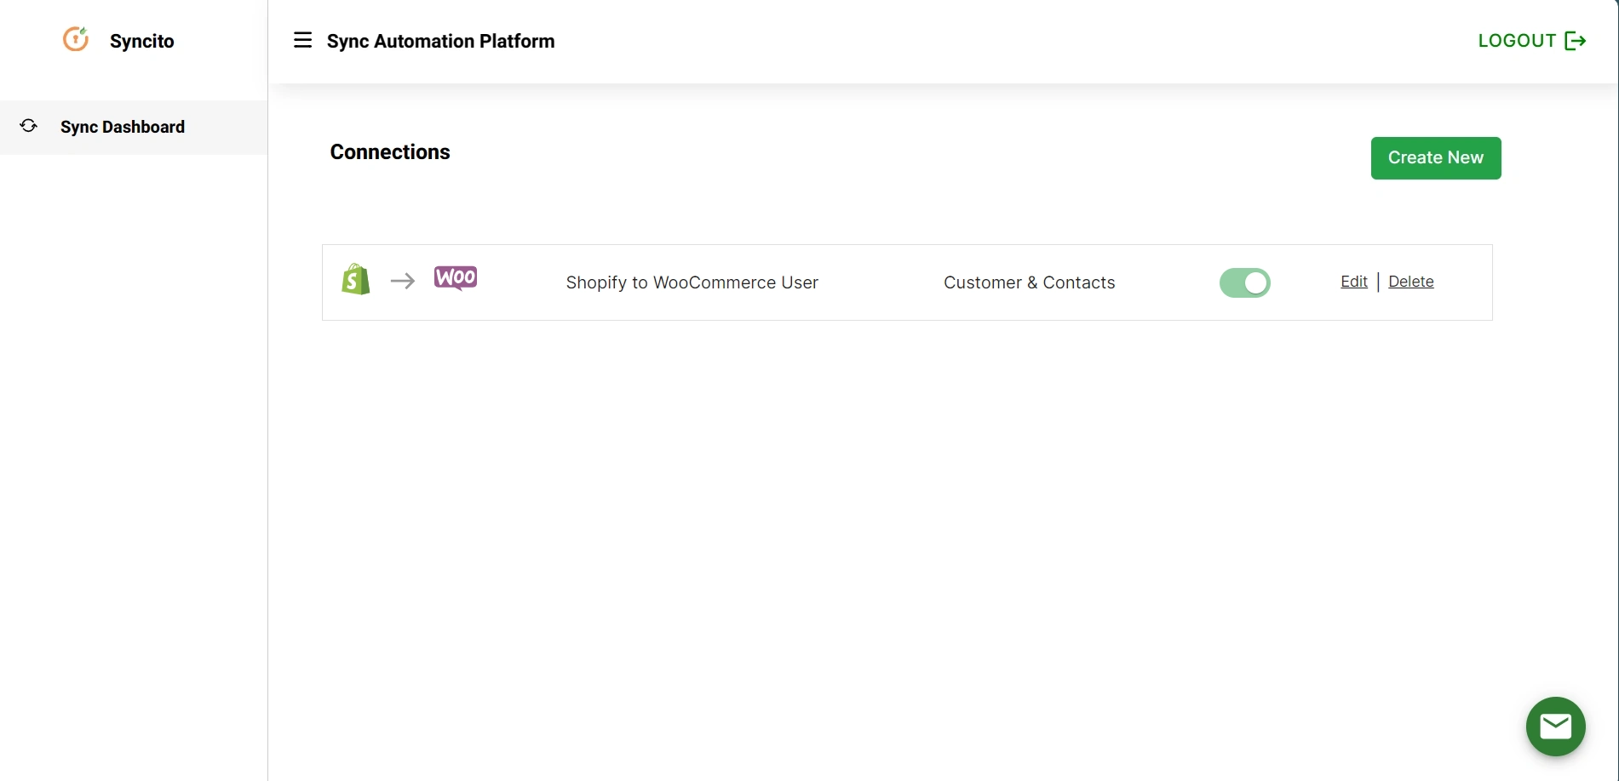Screen dimensions: 1619x781
Task: Select Sync Dashboard in the sidebar
Action: (x=122, y=127)
